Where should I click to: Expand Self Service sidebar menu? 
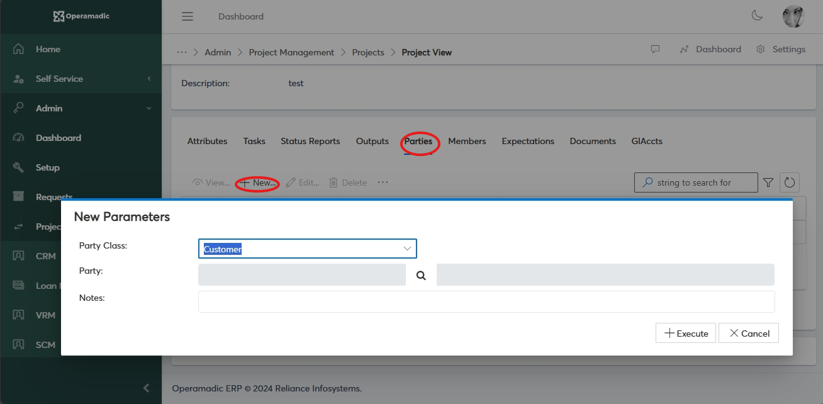click(x=81, y=79)
